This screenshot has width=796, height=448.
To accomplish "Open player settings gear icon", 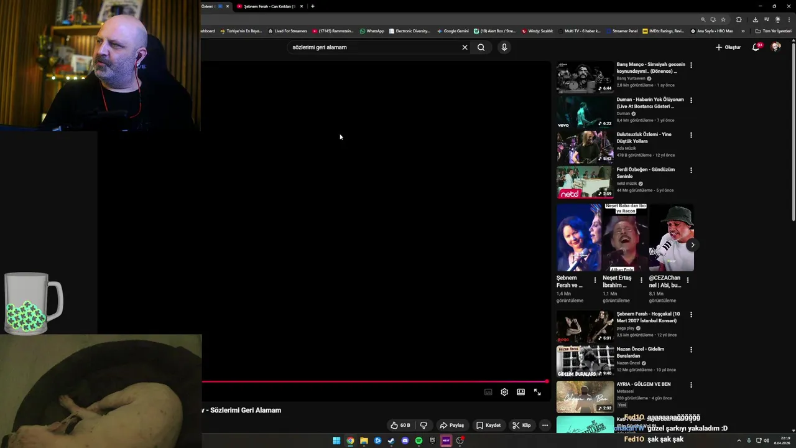I will tap(504, 392).
